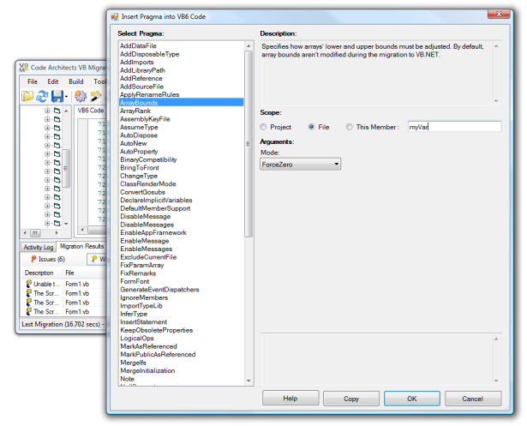
Task: Click the gear settings toolbar icon
Action: tap(81, 97)
